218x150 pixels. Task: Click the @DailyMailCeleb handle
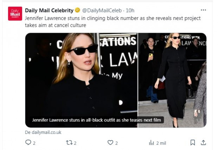(100, 10)
